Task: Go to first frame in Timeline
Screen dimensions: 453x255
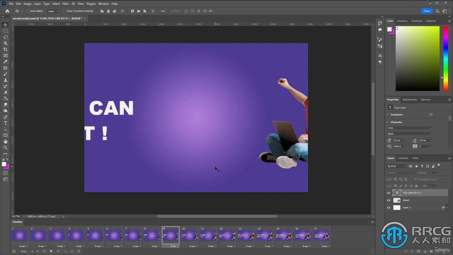Action: [x=38, y=251]
